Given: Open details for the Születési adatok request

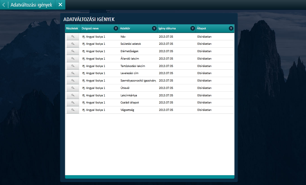Looking at the screenshot, I should [73, 44].
